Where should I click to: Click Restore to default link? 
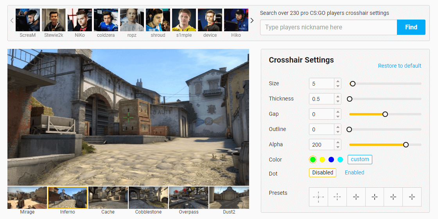399,66
